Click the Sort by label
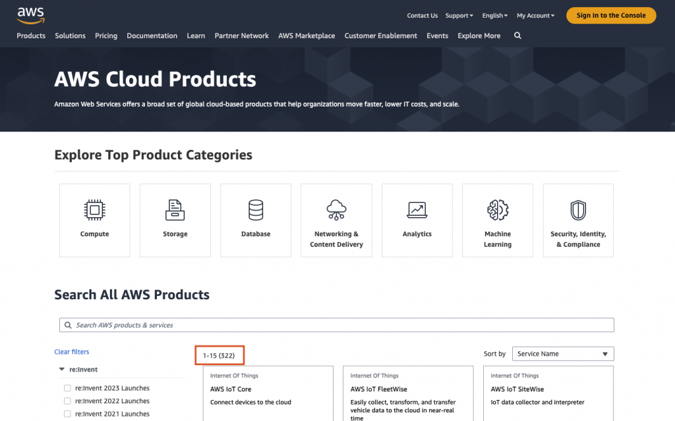 pos(494,354)
